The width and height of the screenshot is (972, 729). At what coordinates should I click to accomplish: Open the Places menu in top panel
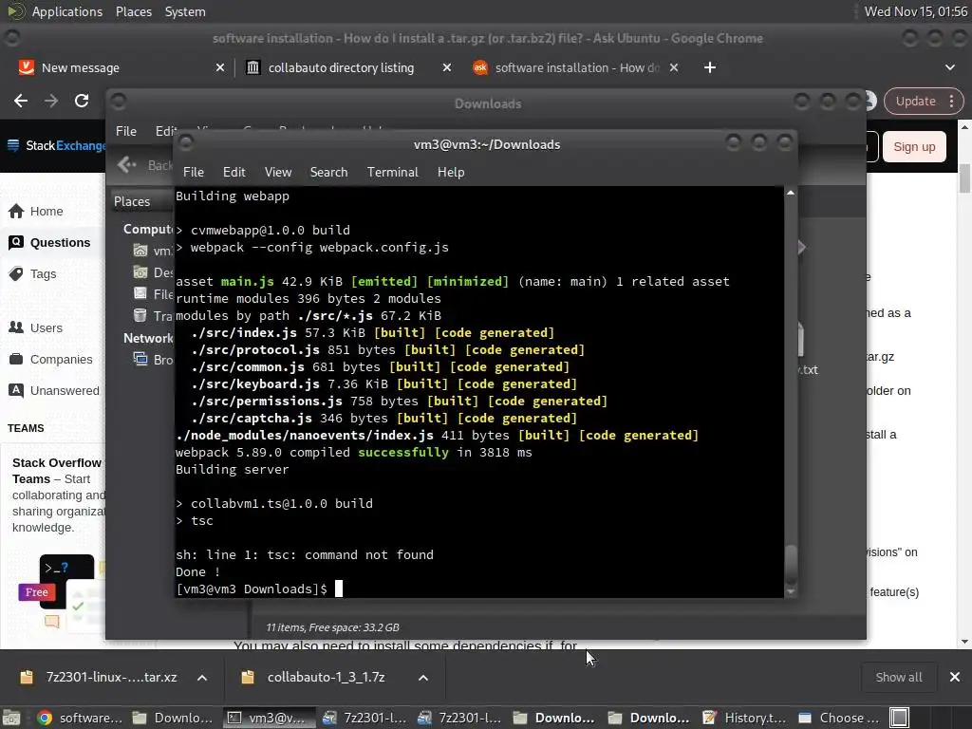(x=133, y=11)
